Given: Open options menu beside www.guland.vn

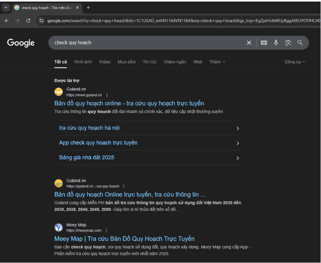Looking at the screenshot, I should [x=107, y=95].
